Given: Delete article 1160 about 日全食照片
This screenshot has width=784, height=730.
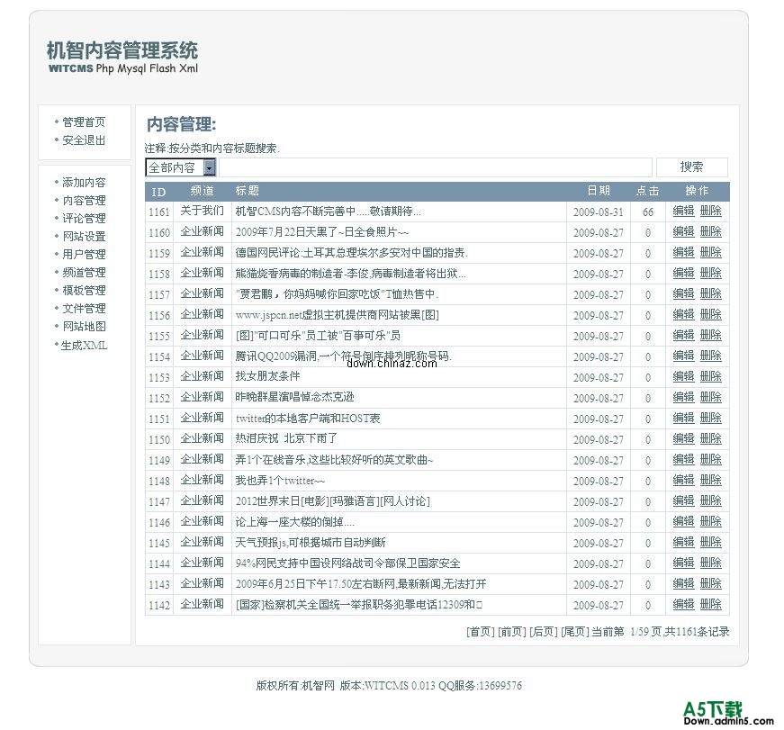Looking at the screenshot, I should point(711,231).
